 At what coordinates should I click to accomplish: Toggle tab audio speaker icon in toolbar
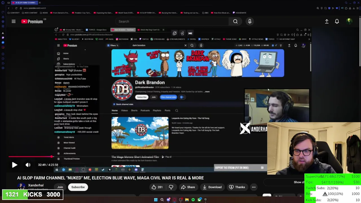pyautogui.click(x=342, y=8)
